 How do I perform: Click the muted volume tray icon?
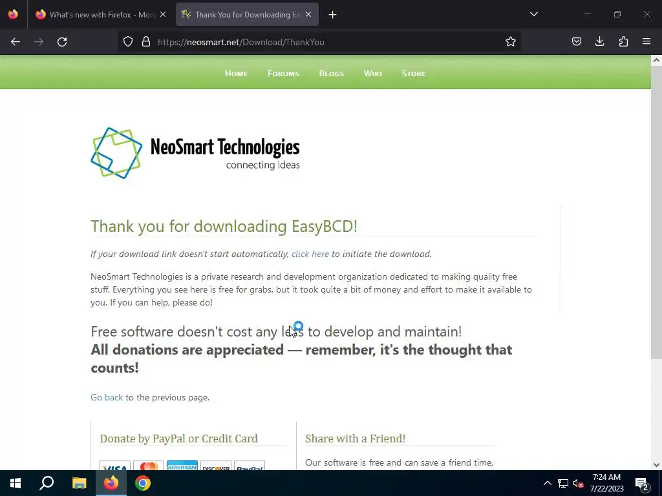(578, 483)
